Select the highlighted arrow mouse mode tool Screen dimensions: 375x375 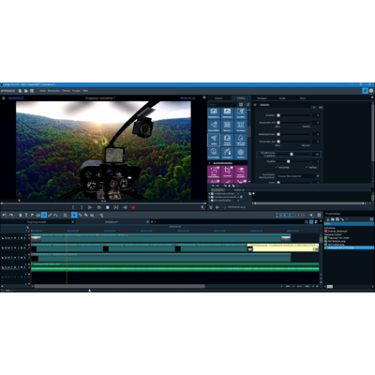74,215
